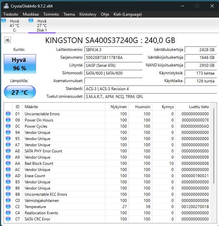Open the Muokkaa menu
Screen dimensions: 219x226
click(x=31, y=14)
